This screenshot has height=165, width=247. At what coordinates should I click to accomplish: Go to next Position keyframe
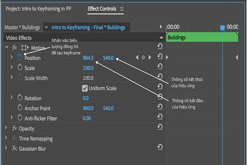150,57
